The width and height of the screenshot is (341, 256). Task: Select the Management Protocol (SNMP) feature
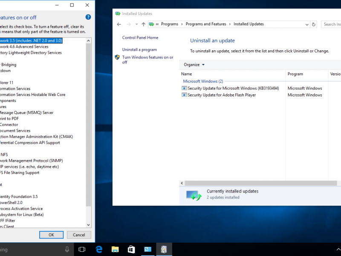(x=32, y=161)
